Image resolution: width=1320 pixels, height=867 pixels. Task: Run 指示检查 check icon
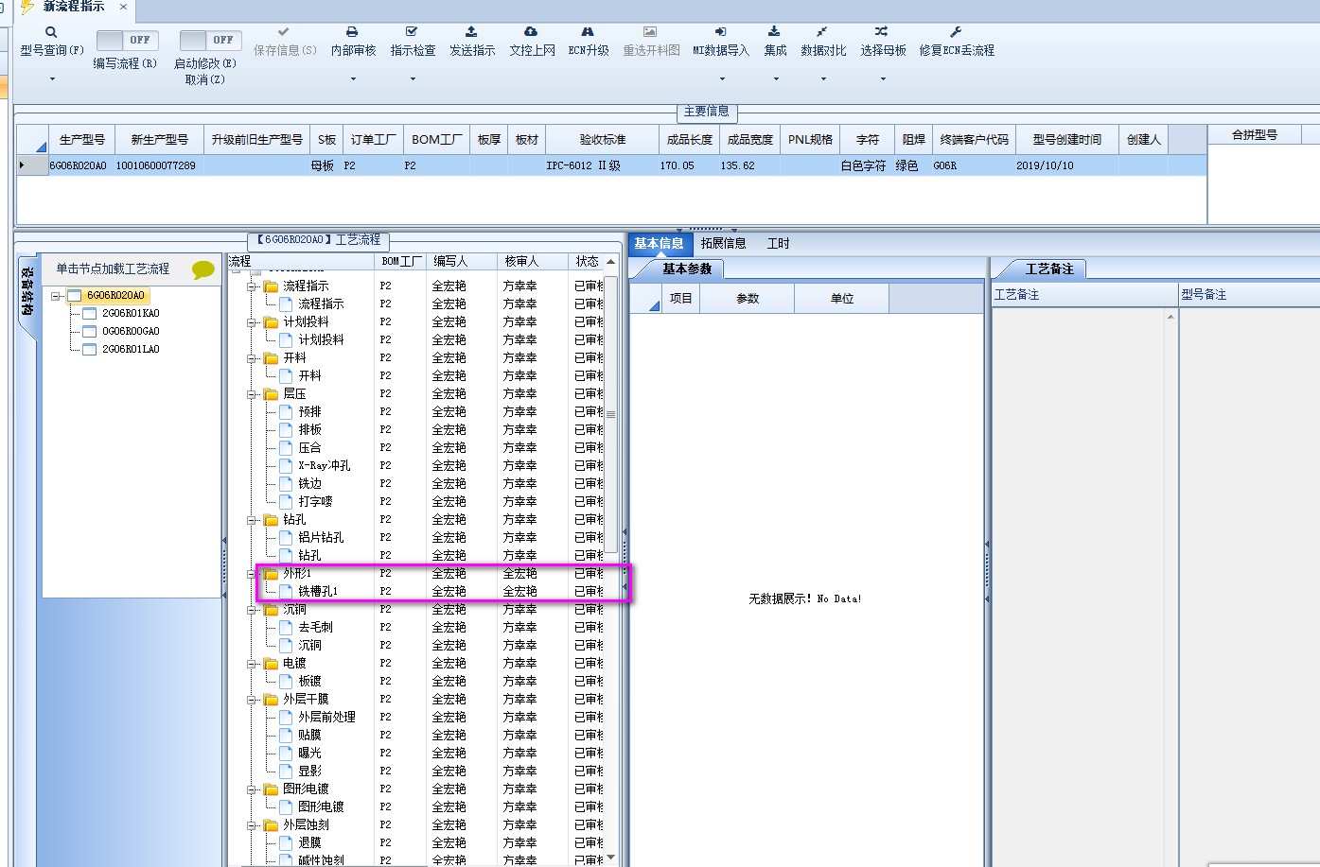click(412, 32)
